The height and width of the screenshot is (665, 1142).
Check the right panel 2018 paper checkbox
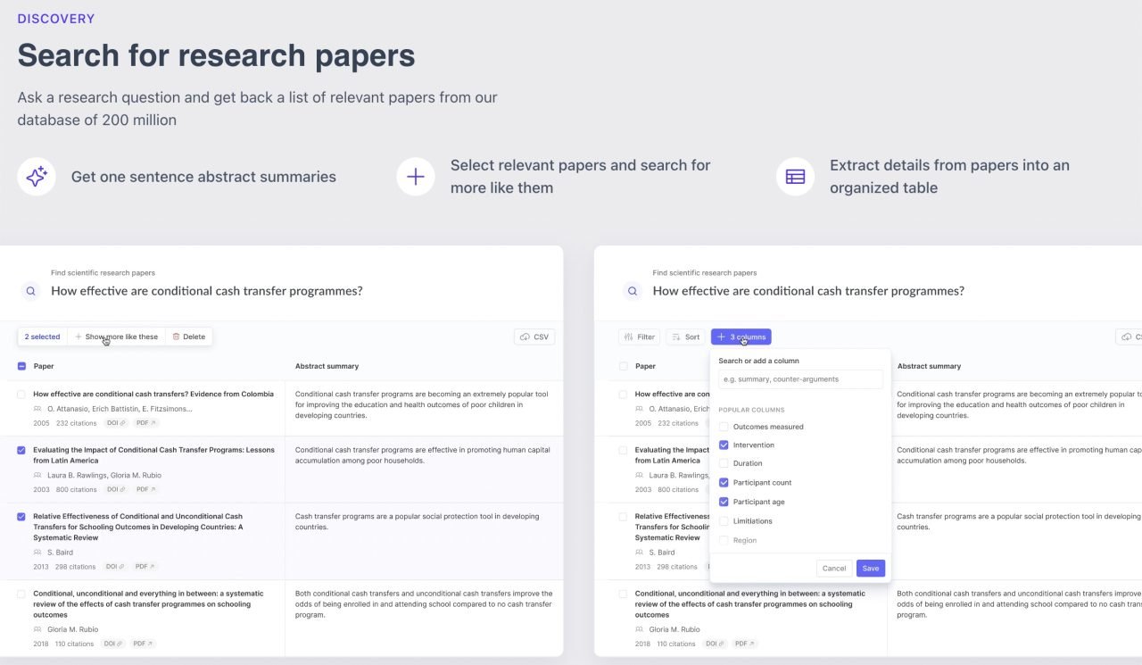tap(623, 593)
